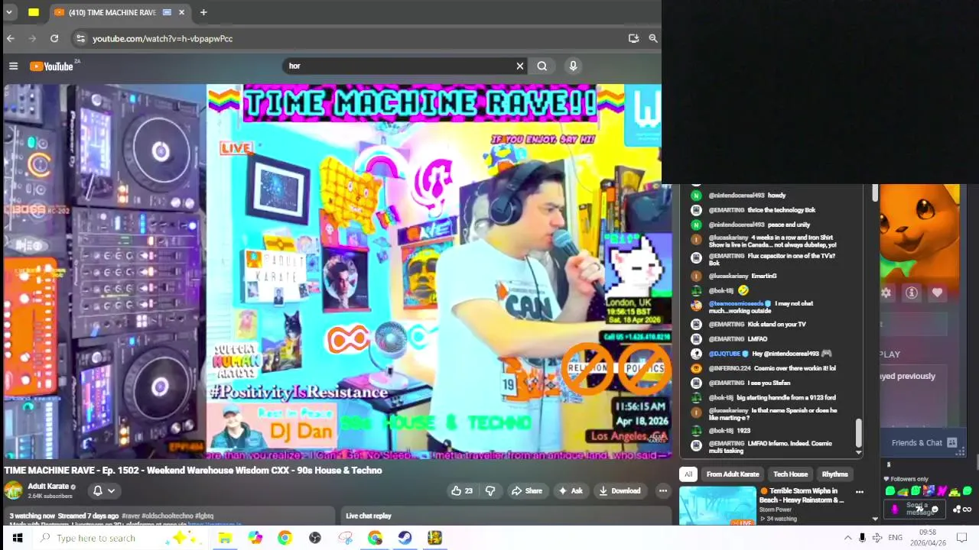
Task: Open Friends & Chat in Steam window
Action: pos(924,442)
